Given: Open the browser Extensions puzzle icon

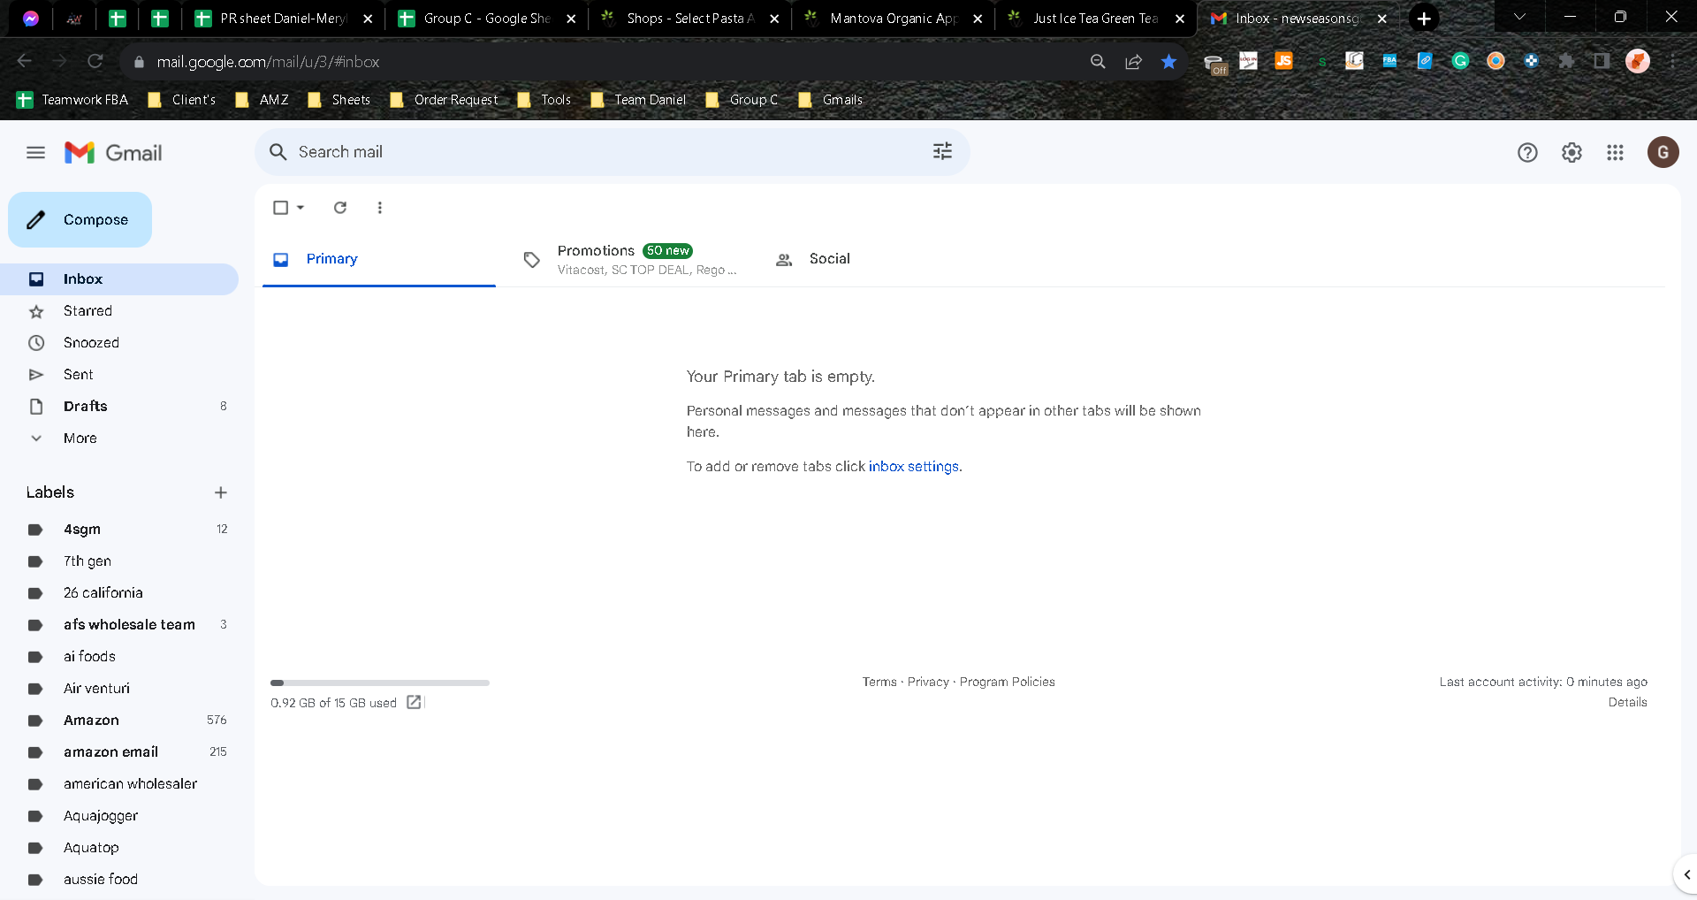Looking at the screenshot, I should [1566, 61].
